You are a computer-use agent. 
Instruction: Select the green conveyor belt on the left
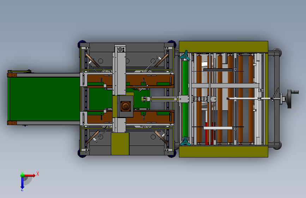coord(44,99)
